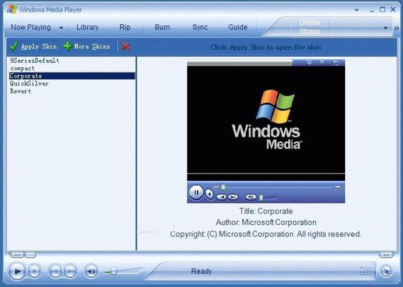The height and width of the screenshot is (287, 403).
Task: Click the Title: Corporate text
Action: click(266, 211)
